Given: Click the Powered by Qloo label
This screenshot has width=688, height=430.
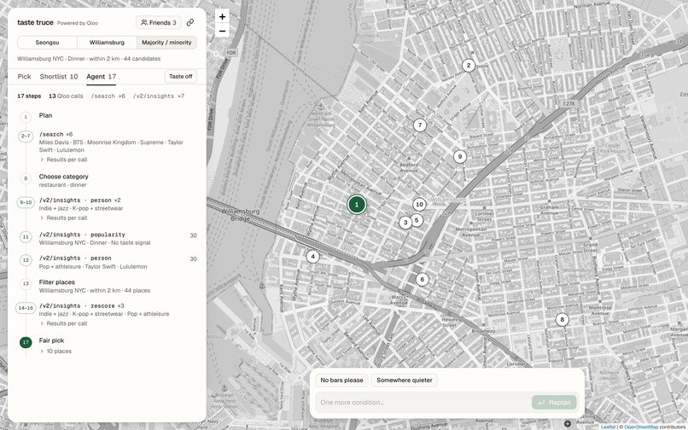Looking at the screenshot, I should 78,23.
